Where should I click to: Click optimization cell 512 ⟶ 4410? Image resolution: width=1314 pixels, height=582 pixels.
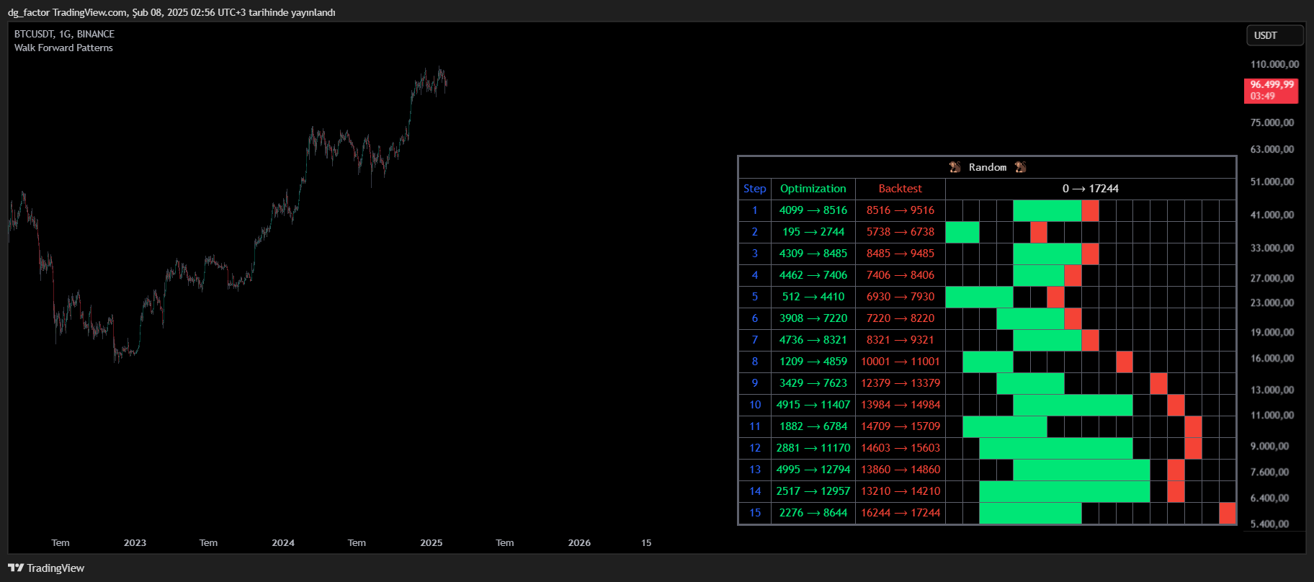[x=813, y=297]
